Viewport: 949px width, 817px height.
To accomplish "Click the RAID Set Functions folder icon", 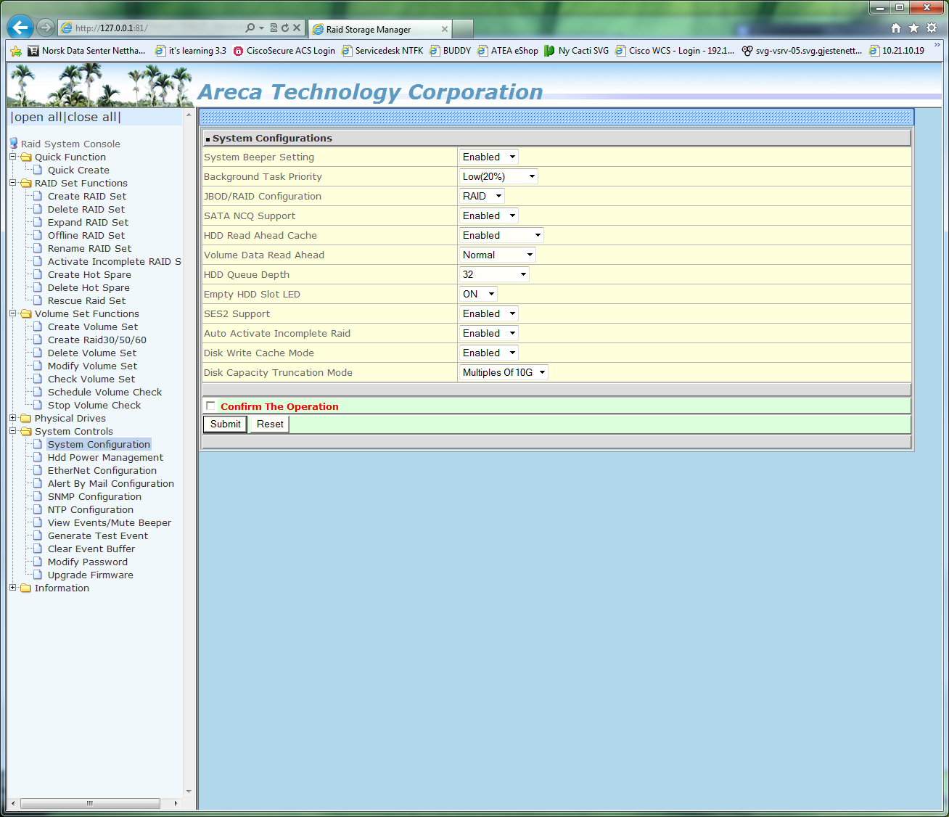I will pyautogui.click(x=26, y=183).
